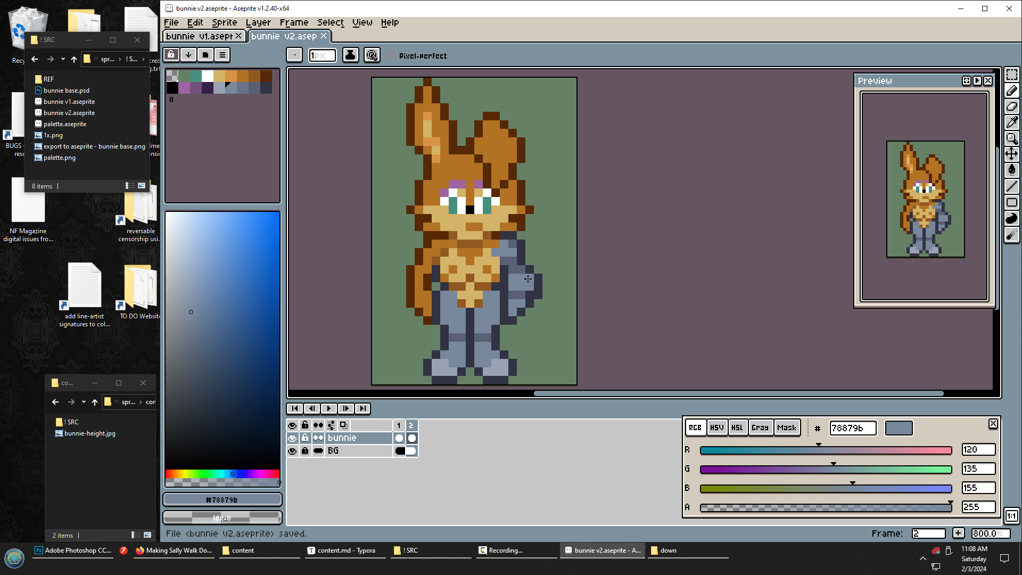Viewport: 1022px width, 575px height.
Task: Select the Rectangle shape tool
Action: point(1011,202)
